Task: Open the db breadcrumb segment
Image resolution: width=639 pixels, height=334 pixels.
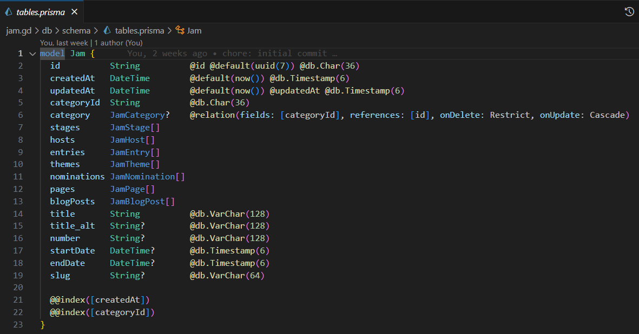Action: 48,31
